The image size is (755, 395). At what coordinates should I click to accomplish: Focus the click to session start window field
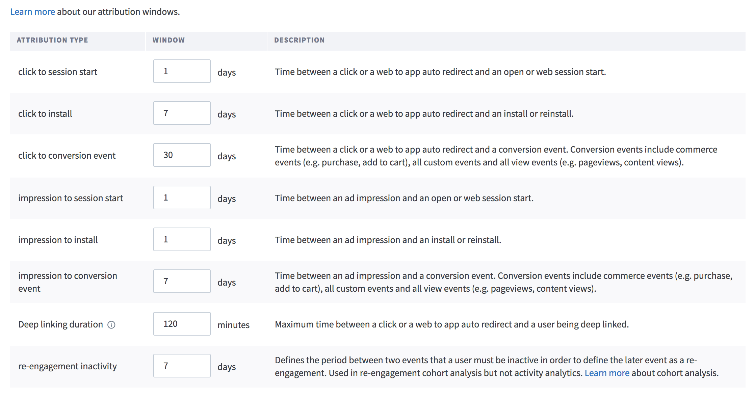(182, 71)
